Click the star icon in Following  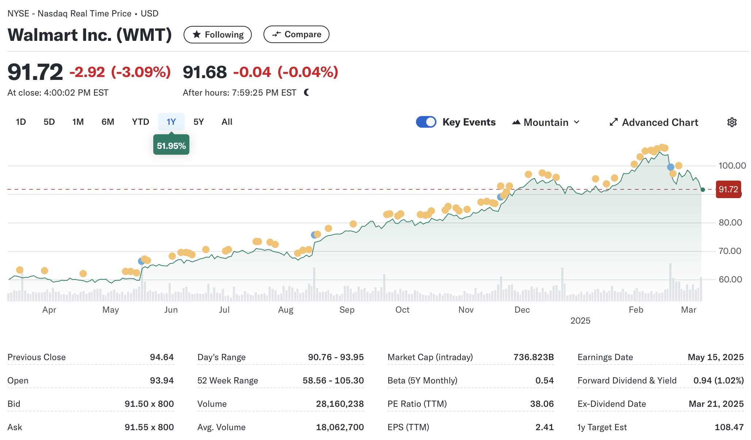click(197, 35)
